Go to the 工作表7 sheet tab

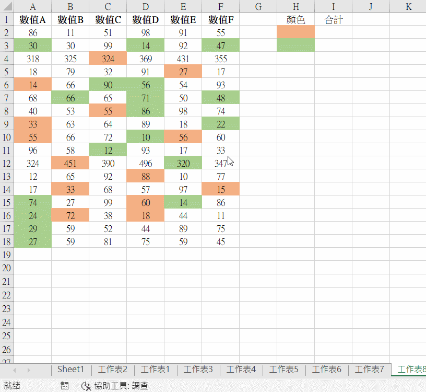pyautogui.click(x=370, y=370)
